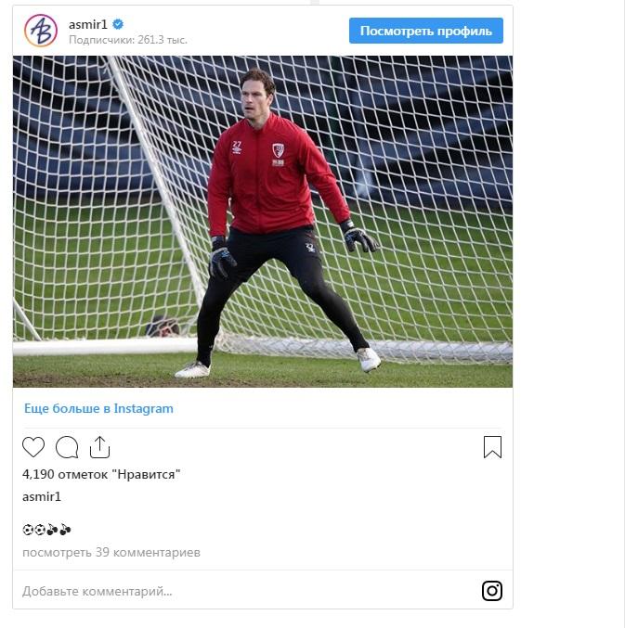Click the football and cherry emoji caption
Image resolution: width=625 pixels, height=628 pixels.
[x=47, y=530]
